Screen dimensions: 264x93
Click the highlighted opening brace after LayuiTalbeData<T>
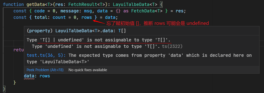pyautogui.click(x=161, y=4)
